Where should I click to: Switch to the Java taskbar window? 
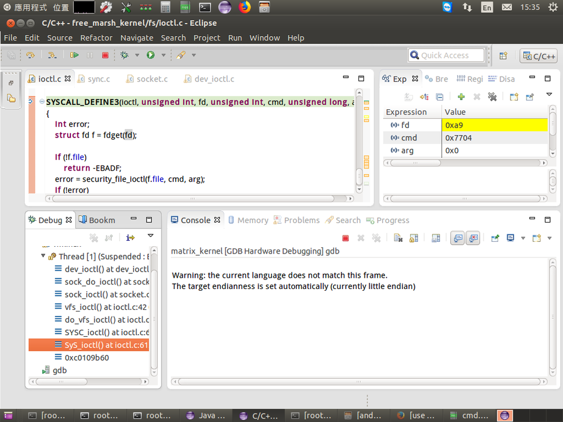[x=206, y=416]
